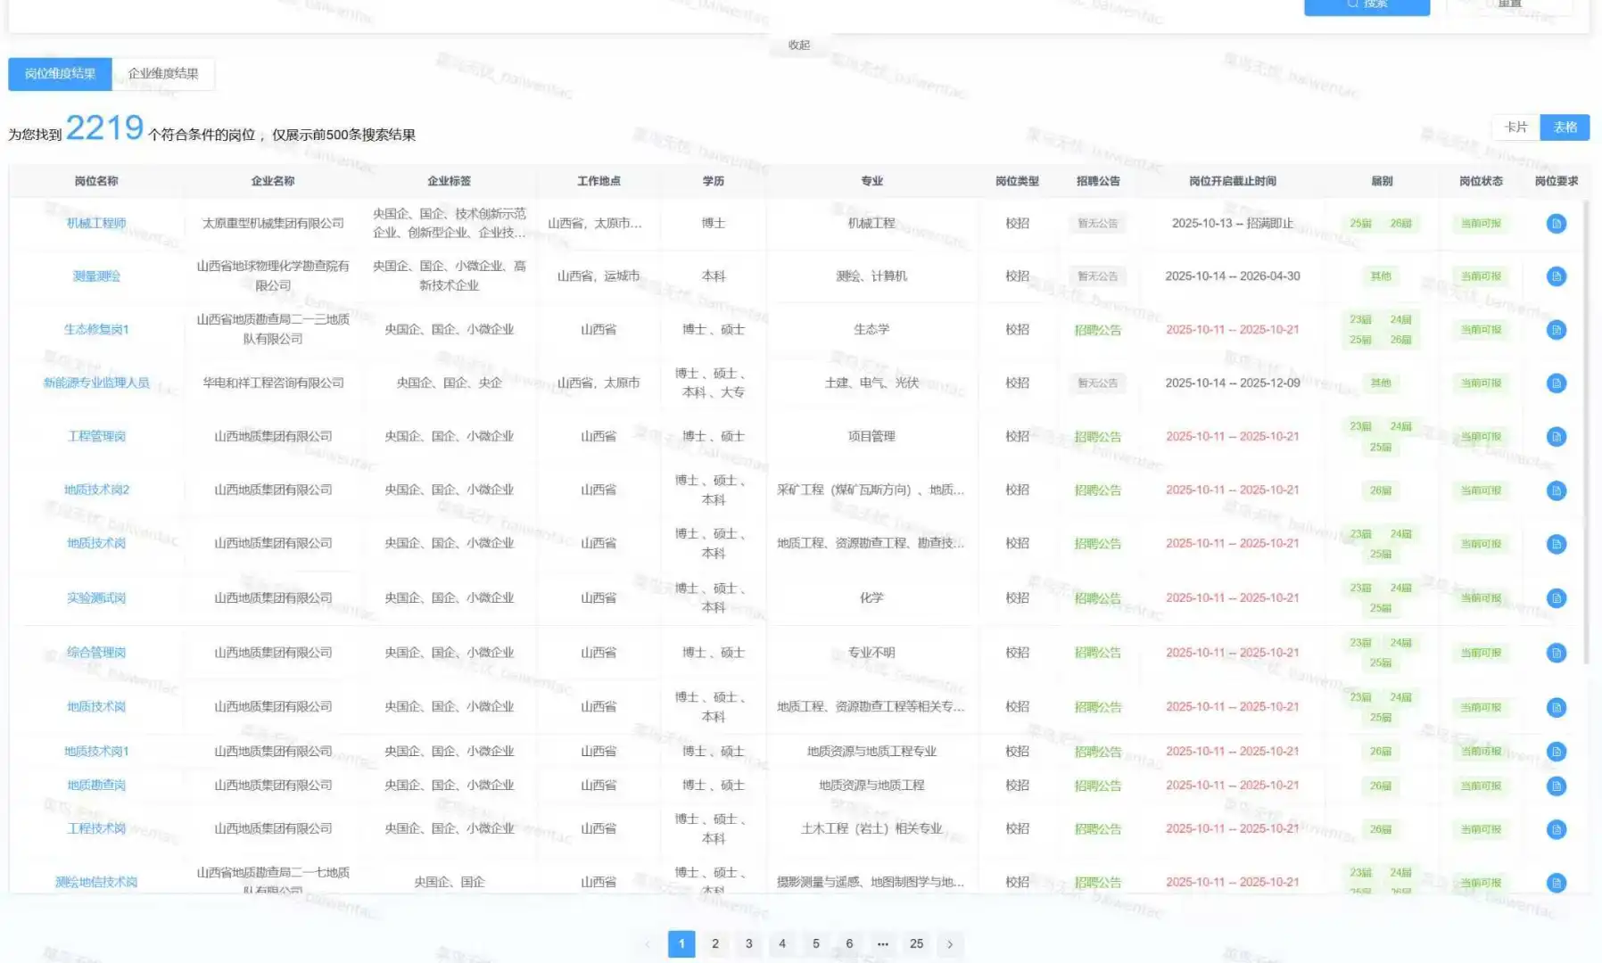1602x963 pixels.
Task: Open 招聘公告 link in 生态修复岗1 row
Action: click(1097, 330)
